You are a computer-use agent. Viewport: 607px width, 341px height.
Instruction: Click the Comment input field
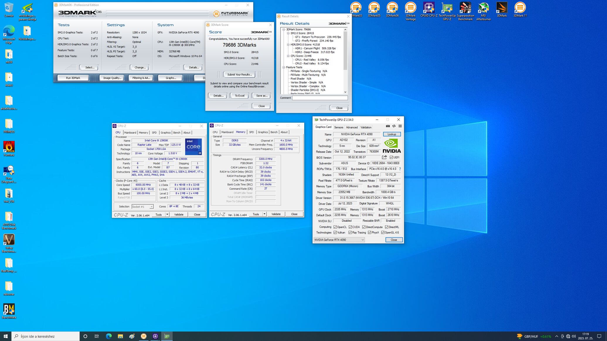[x=320, y=98]
